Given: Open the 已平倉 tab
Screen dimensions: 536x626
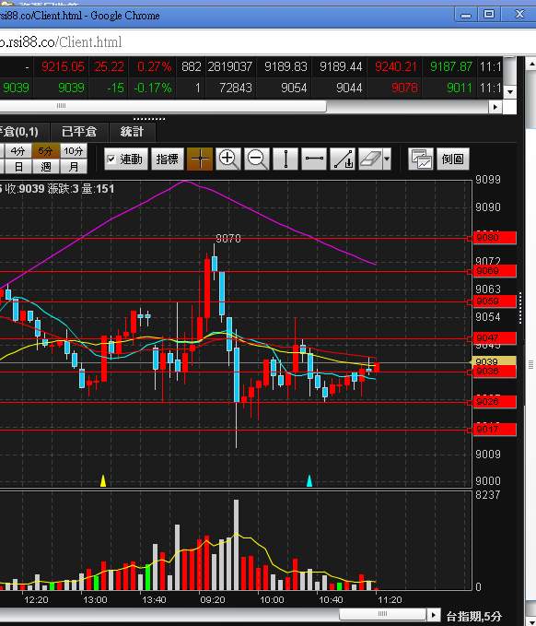Looking at the screenshot, I should click(79, 131).
